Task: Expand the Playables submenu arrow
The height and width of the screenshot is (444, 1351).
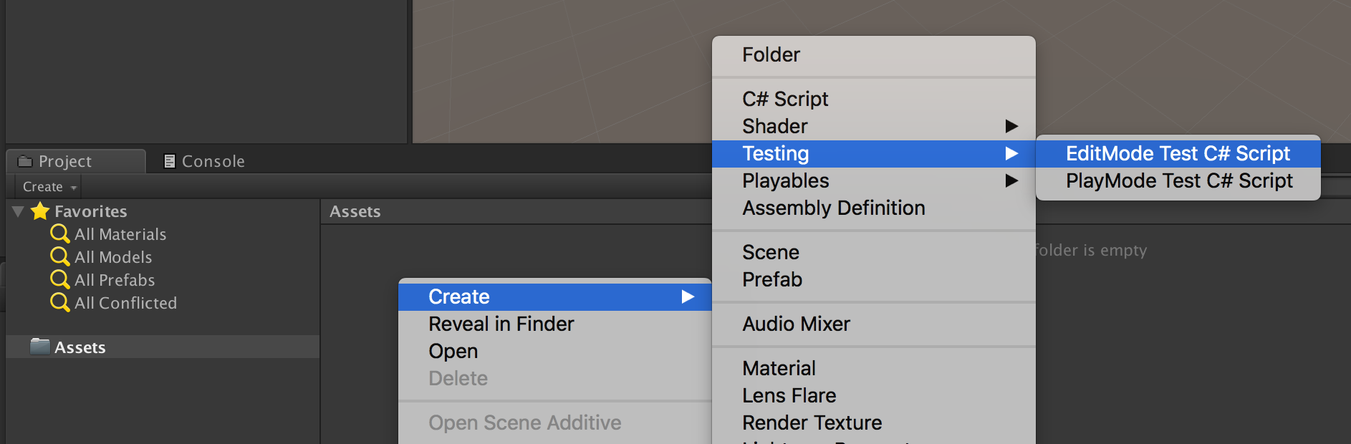Action: pos(1011,180)
